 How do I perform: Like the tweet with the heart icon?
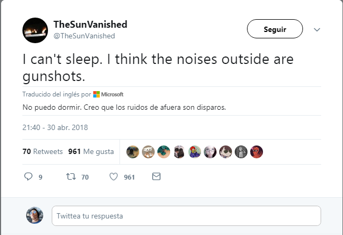pyautogui.click(x=113, y=177)
